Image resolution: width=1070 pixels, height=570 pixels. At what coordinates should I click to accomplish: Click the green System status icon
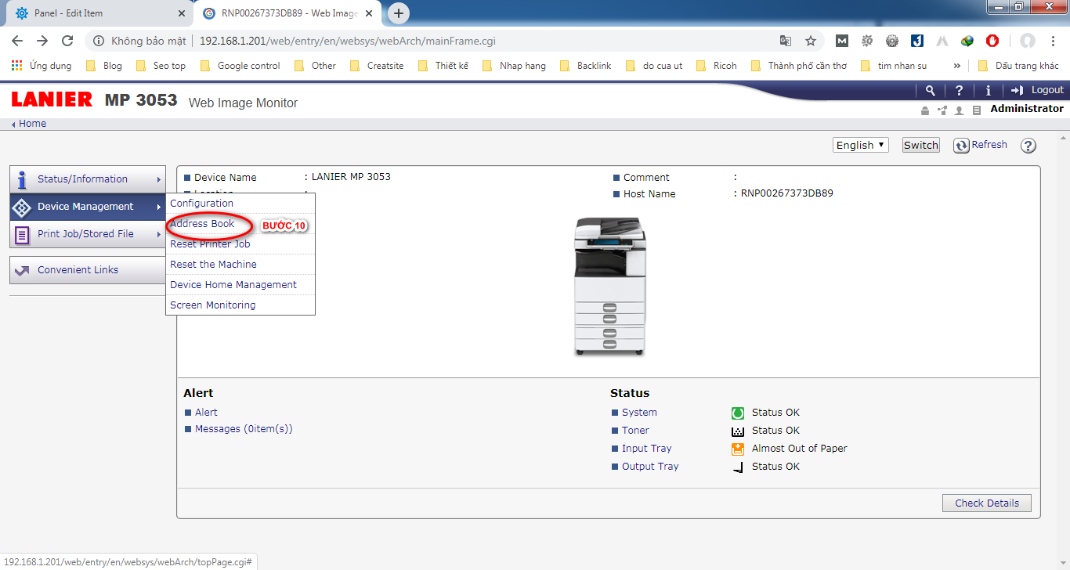tap(737, 413)
